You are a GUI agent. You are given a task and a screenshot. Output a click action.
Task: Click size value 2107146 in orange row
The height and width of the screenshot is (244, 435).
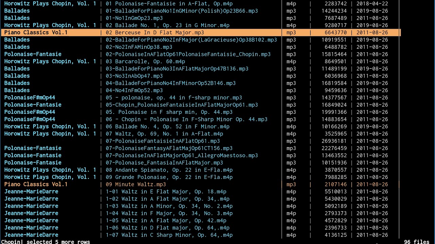point(336,184)
